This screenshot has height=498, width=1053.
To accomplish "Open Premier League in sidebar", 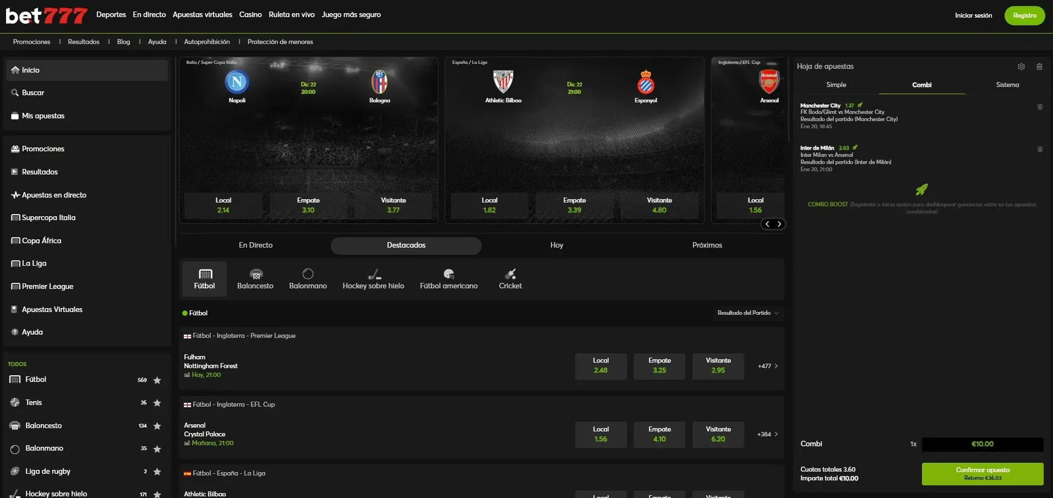I will click(x=87, y=287).
